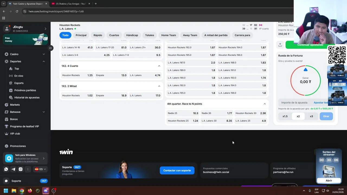Open Discord from taskbar
Viewport: 347px width, 195px height.
point(46,191)
